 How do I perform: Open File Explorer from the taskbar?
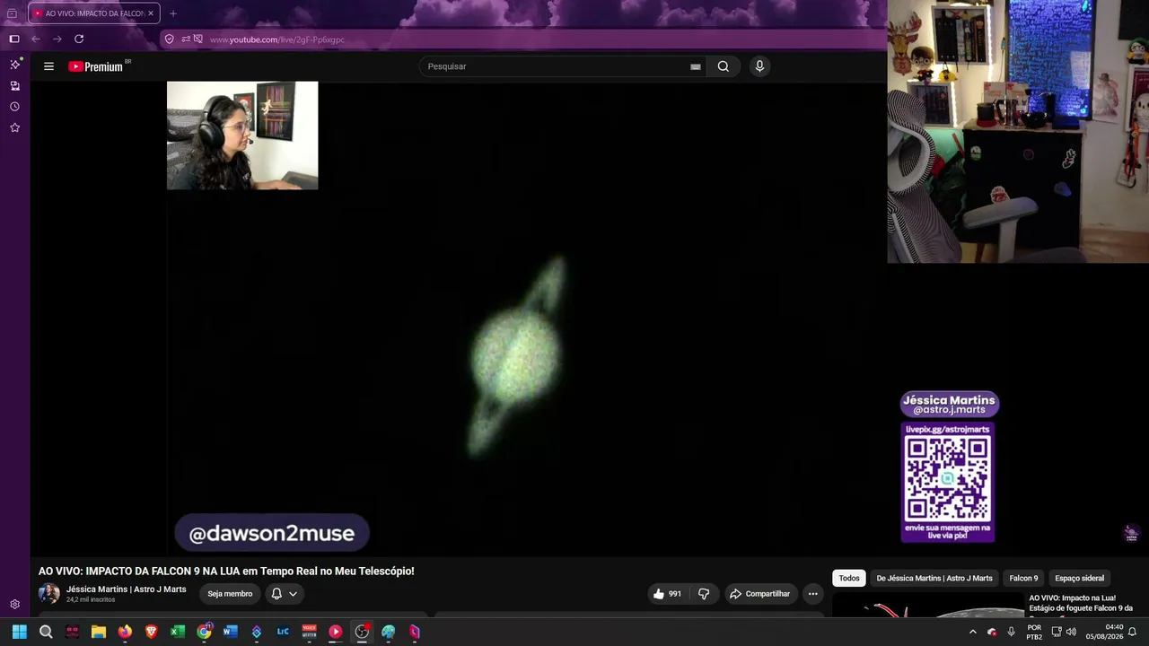coord(99,632)
